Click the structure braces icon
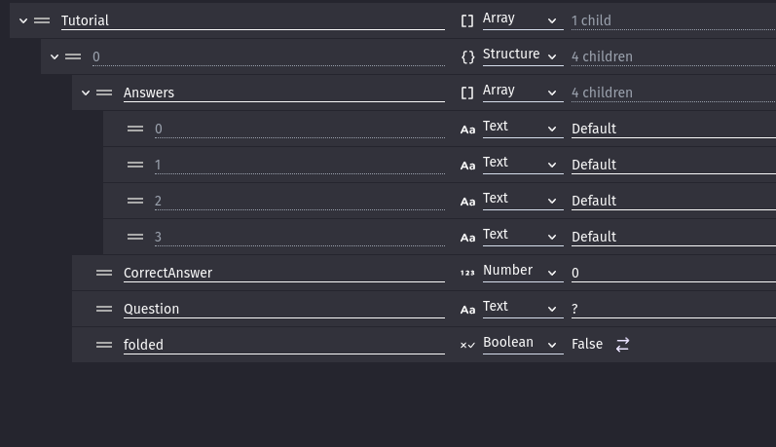 coord(467,56)
